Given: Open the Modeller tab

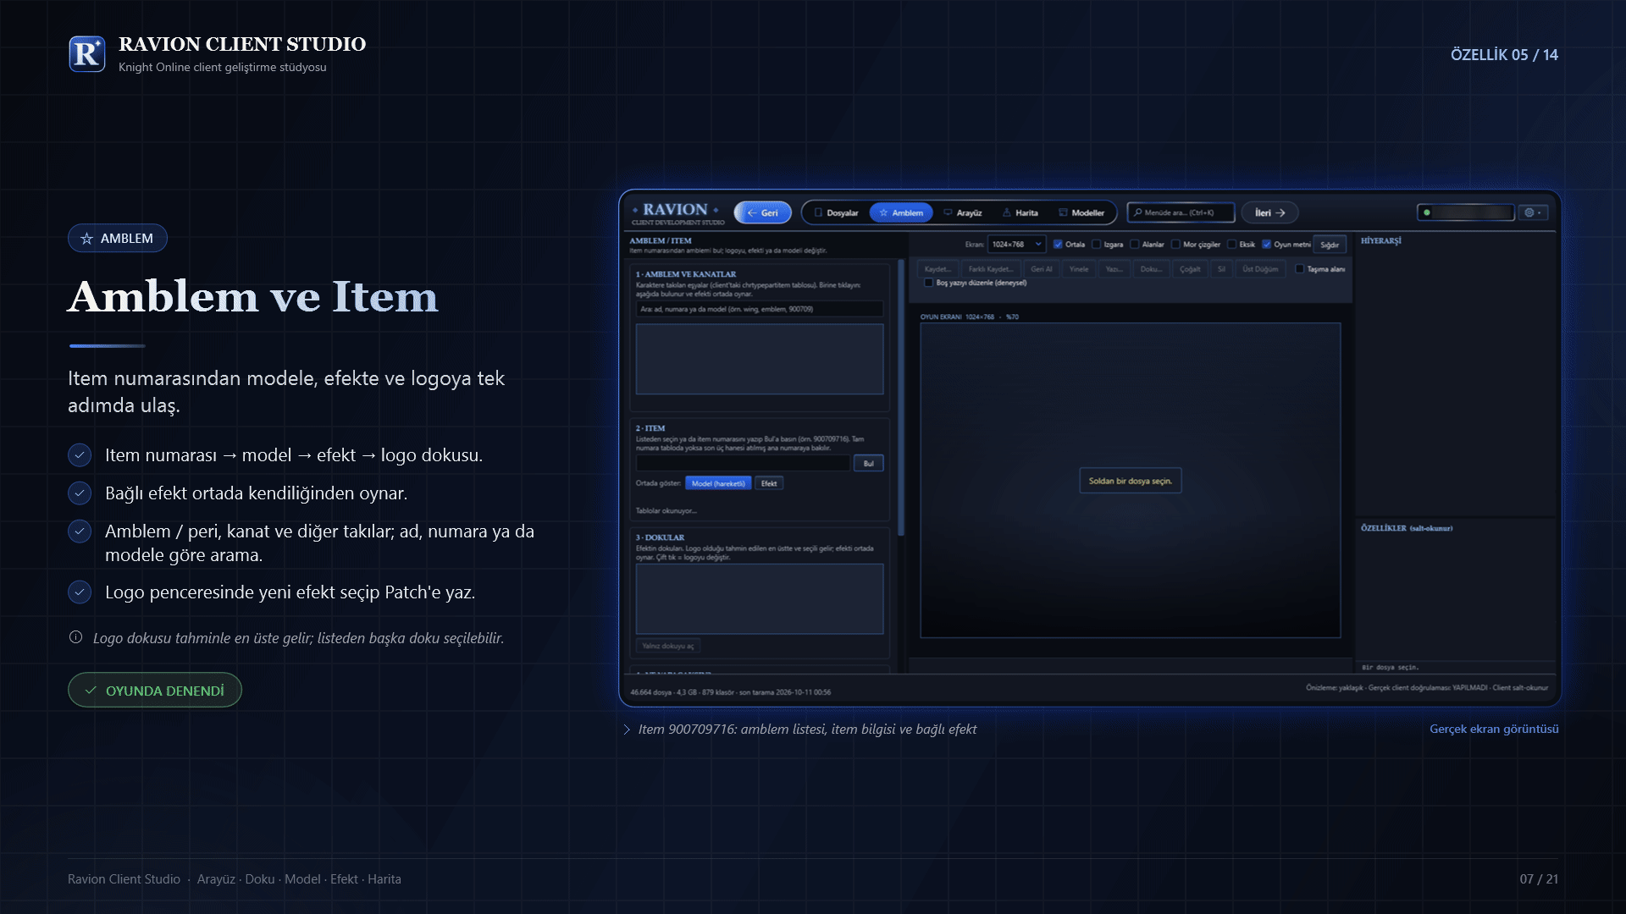Looking at the screenshot, I should click(x=1081, y=212).
